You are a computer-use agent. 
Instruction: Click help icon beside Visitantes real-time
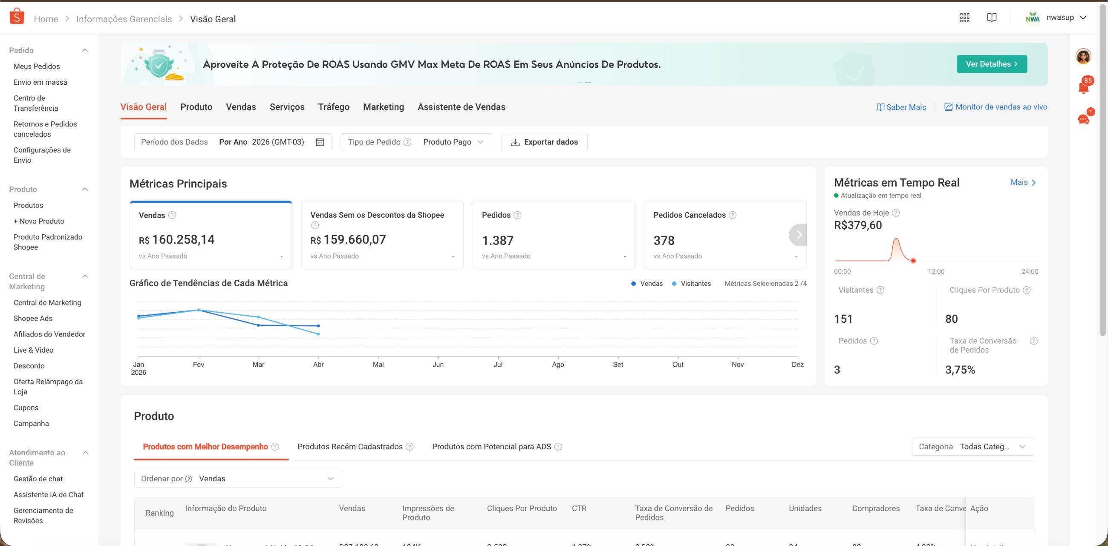(880, 290)
